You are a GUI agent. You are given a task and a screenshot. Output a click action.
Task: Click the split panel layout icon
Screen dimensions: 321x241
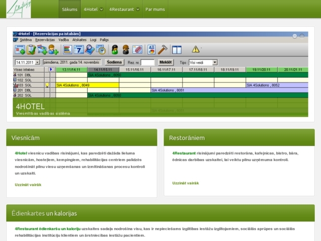(177, 50)
